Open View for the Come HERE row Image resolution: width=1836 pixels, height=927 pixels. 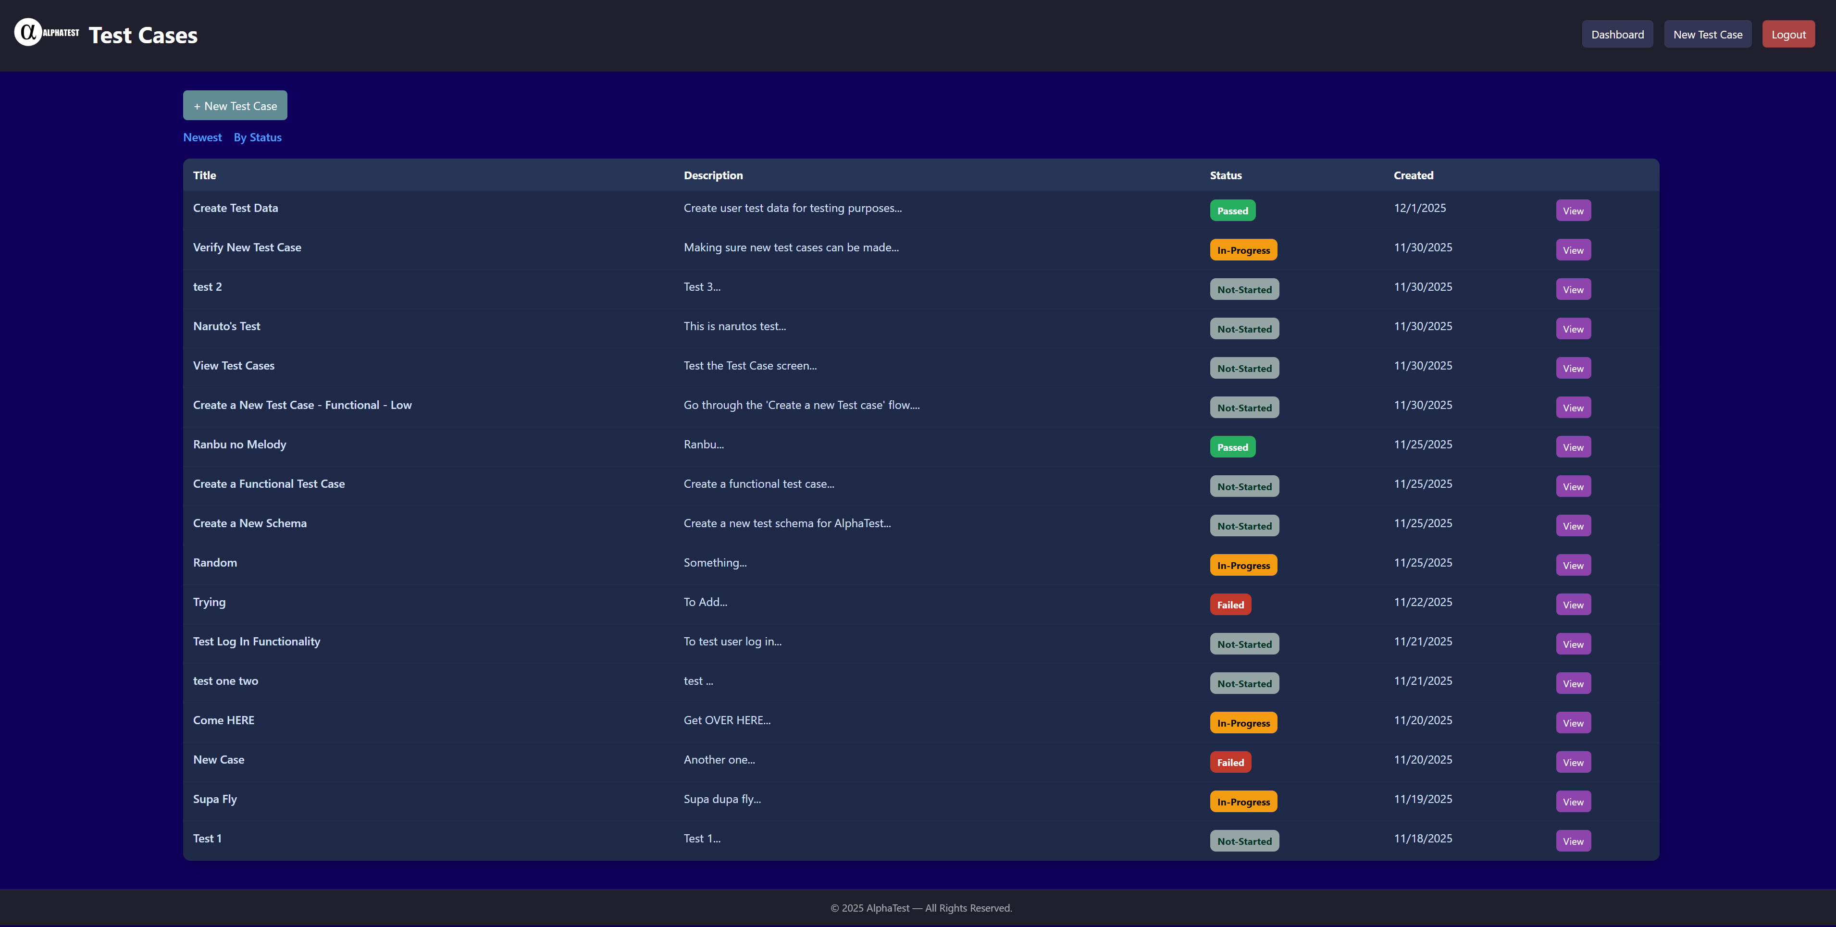coord(1572,723)
